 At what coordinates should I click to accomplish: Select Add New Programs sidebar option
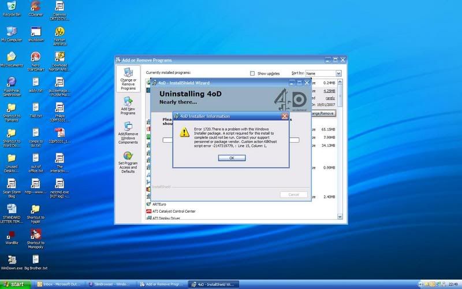point(128,106)
